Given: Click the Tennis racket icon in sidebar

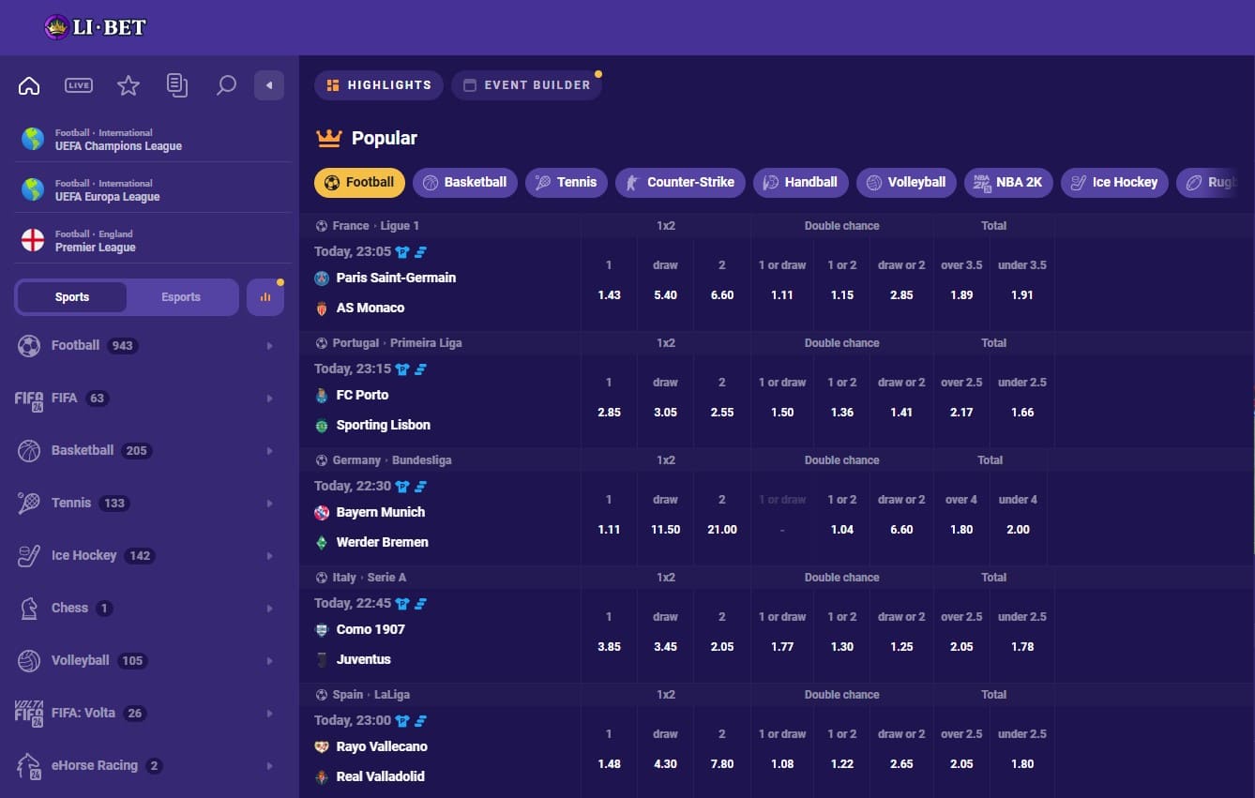Looking at the screenshot, I should (x=29, y=504).
